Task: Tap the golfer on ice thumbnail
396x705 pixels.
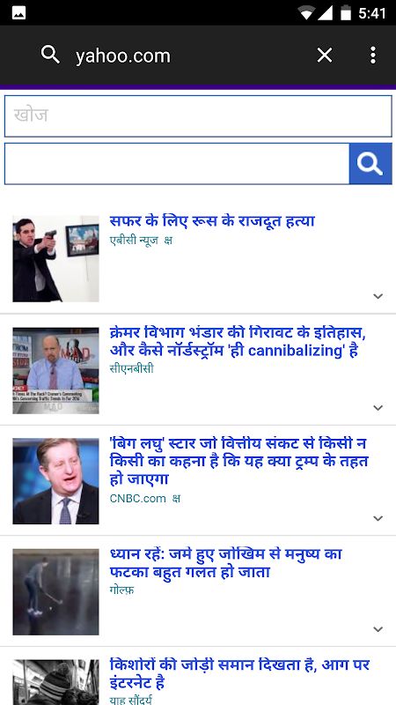Action: [55, 591]
